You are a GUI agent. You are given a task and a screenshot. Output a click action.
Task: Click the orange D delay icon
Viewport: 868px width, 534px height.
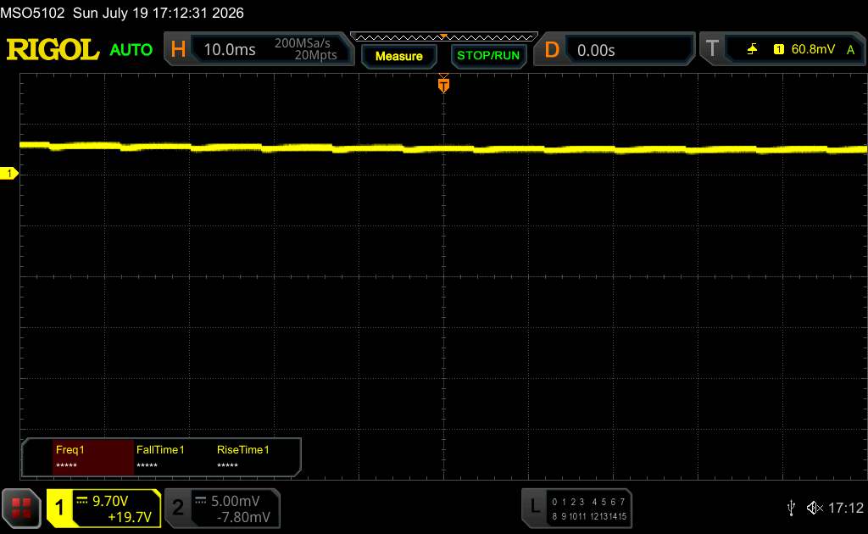tap(551, 50)
